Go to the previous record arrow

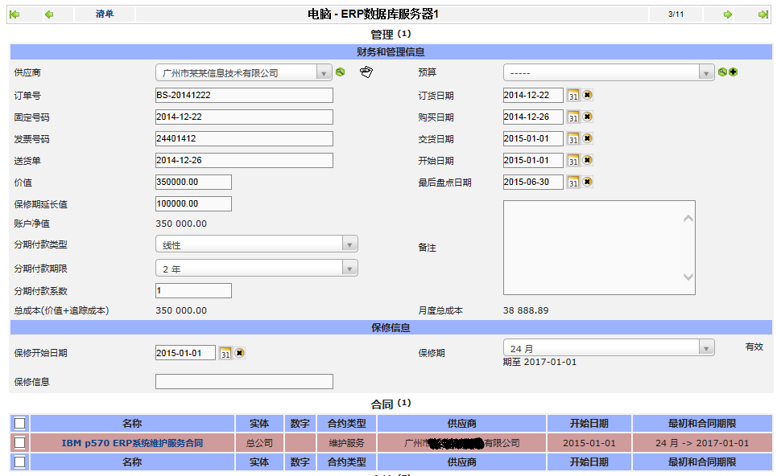[49, 14]
